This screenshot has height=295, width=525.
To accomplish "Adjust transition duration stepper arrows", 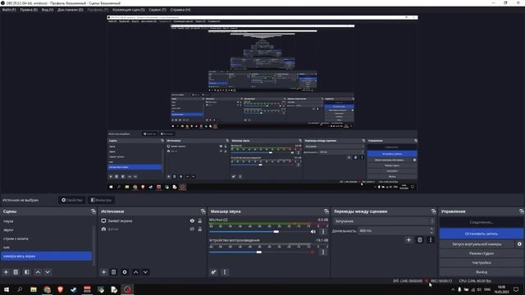I will (431, 231).
